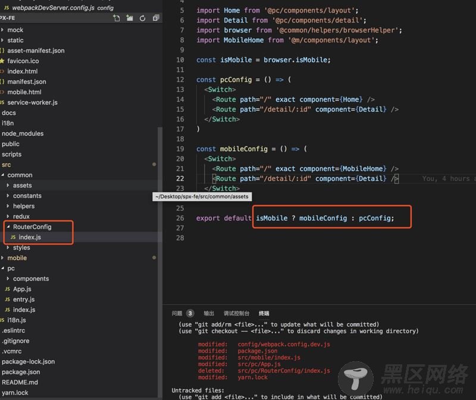Expand the helpers folder

[24, 206]
